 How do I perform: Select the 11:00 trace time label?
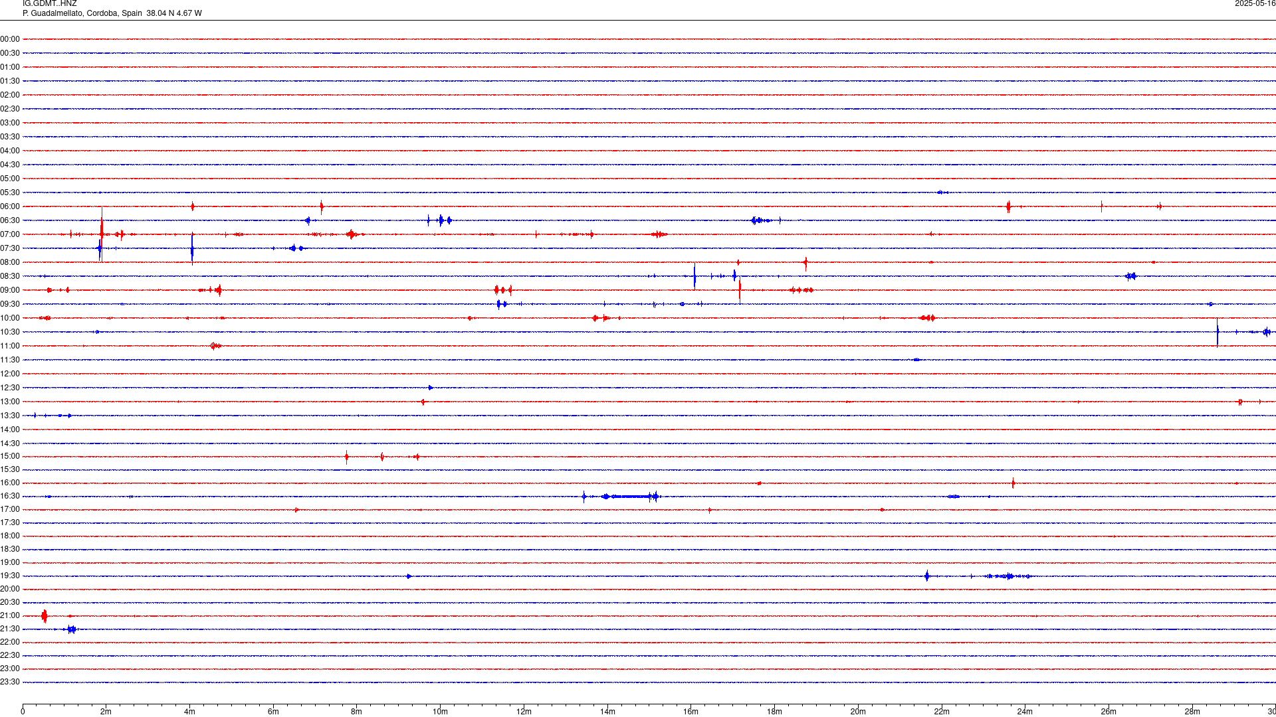coord(10,346)
